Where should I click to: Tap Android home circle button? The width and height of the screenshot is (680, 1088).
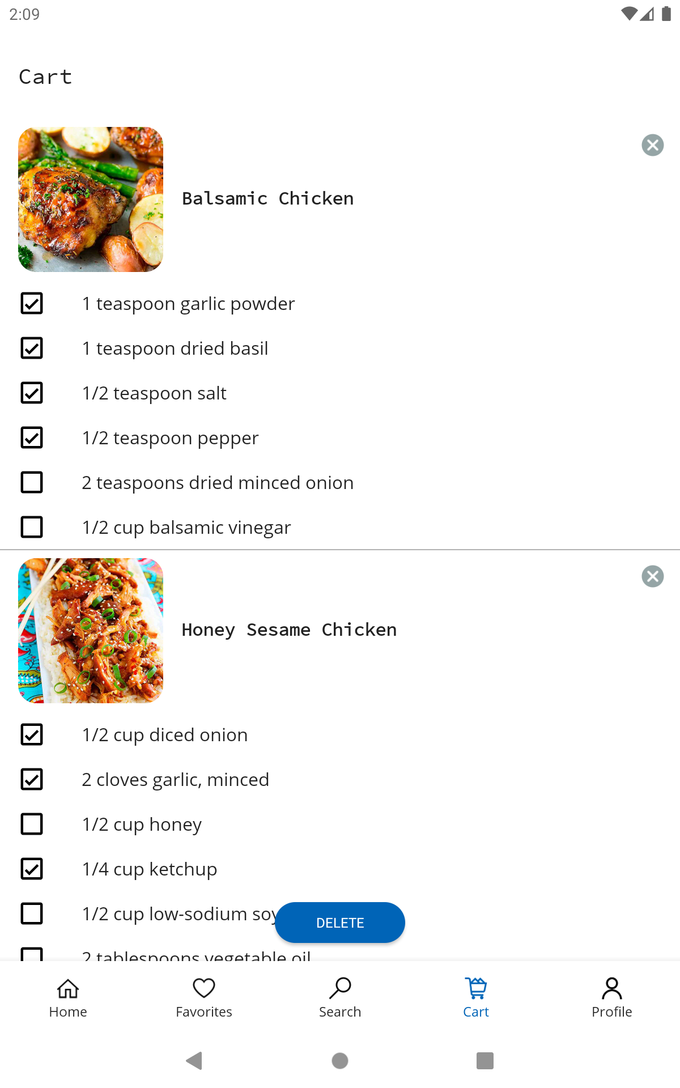[340, 1060]
